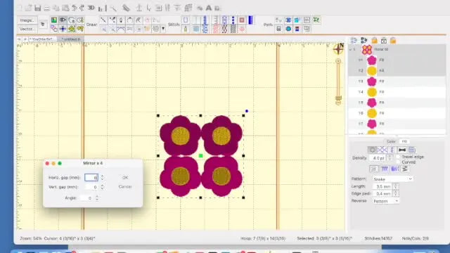This screenshot has width=450, height=253.
Task: Toggle the eye visibility icon in toolbar
Action: tap(63, 20)
